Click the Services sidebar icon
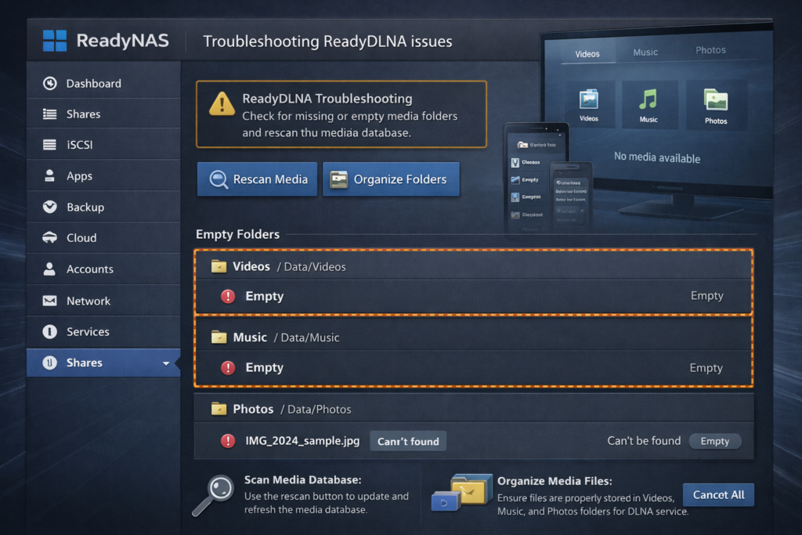Screen dimensions: 802x535 (49, 332)
